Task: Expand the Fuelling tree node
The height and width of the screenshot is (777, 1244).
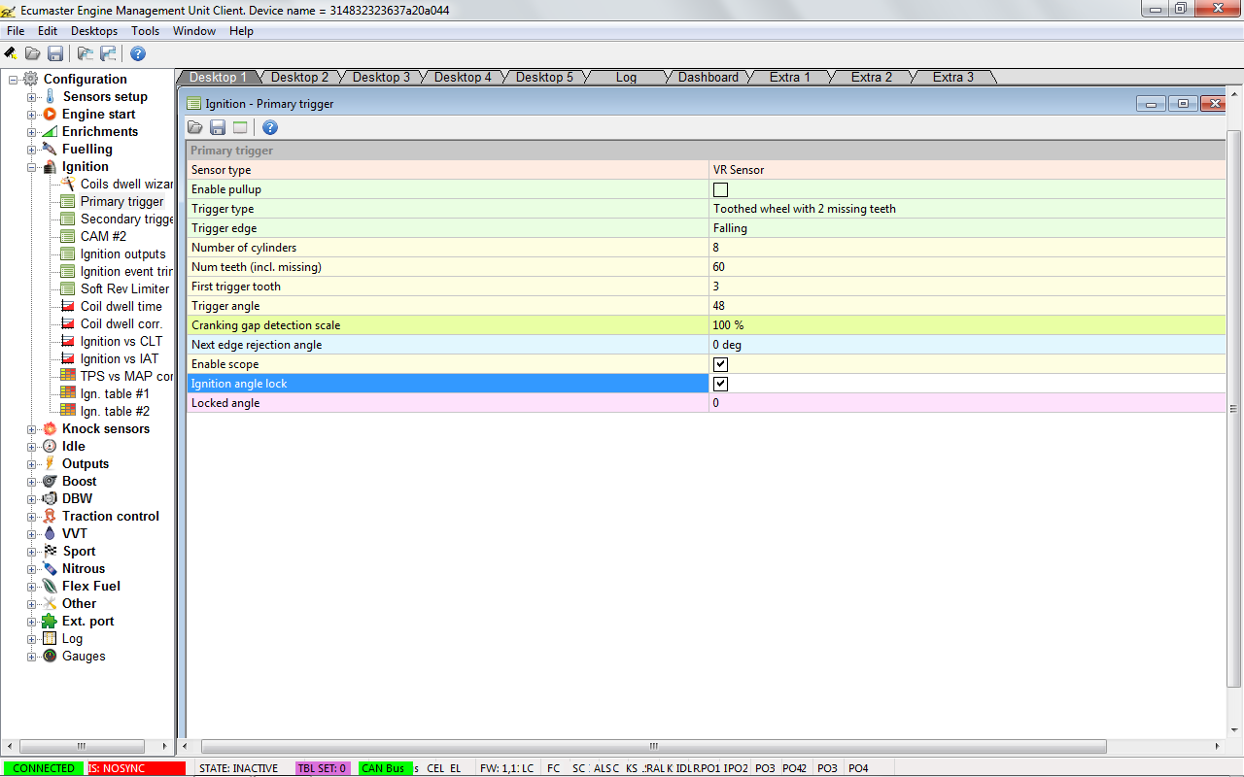Action: tap(31, 150)
